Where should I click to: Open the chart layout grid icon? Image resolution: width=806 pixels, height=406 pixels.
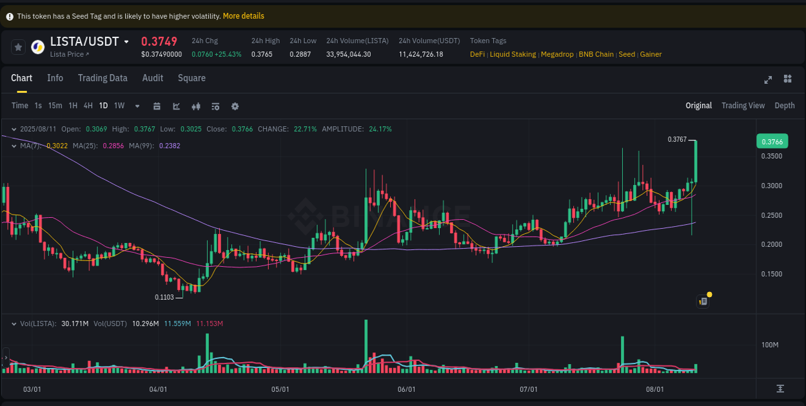point(787,79)
